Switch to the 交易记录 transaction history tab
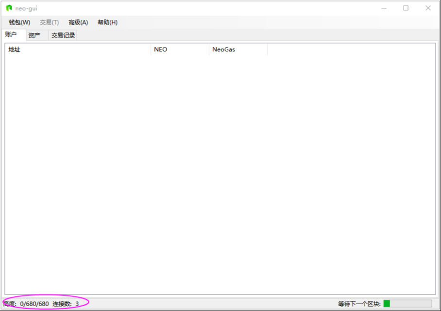The image size is (441, 311). [63, 35]
